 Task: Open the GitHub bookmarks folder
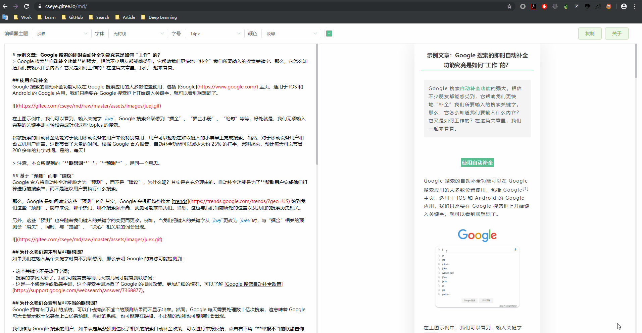[x=72, y=17]
